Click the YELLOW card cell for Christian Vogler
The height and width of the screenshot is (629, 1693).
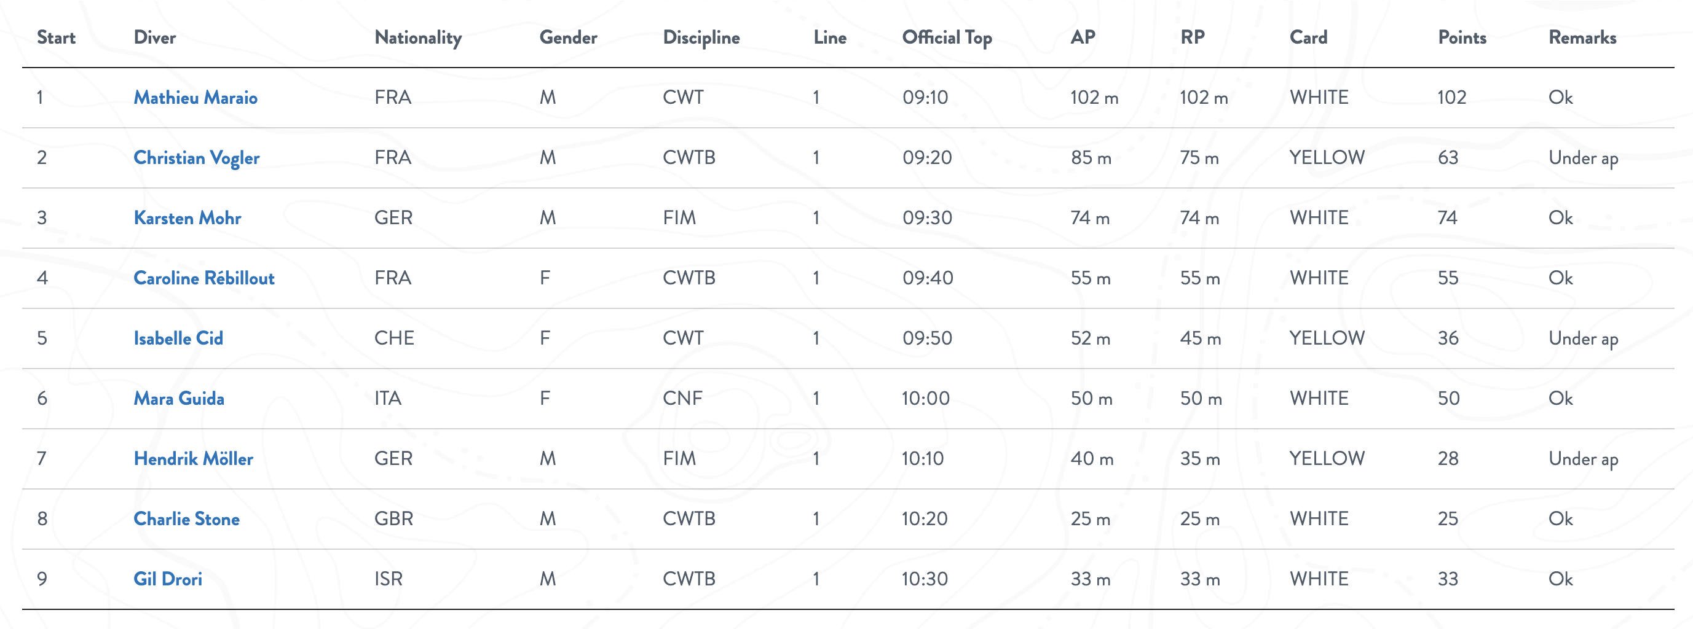pyautogui.click(x=1326, y=158)
